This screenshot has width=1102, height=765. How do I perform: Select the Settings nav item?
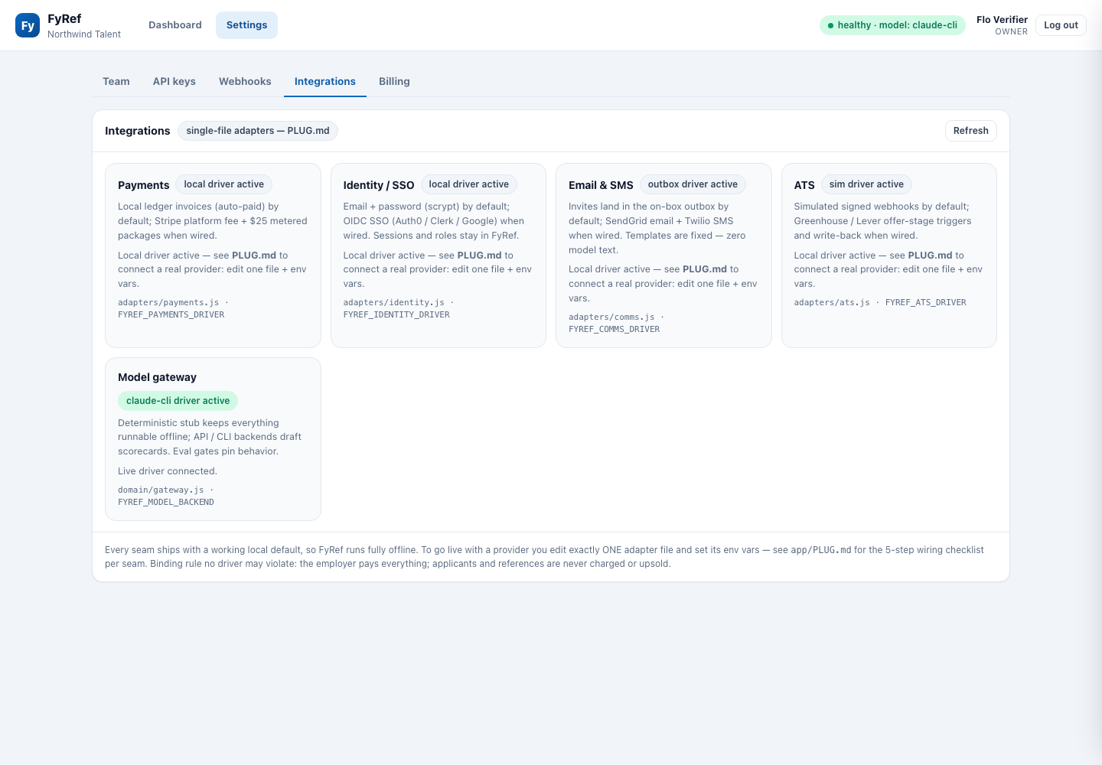tap(246, 25)
